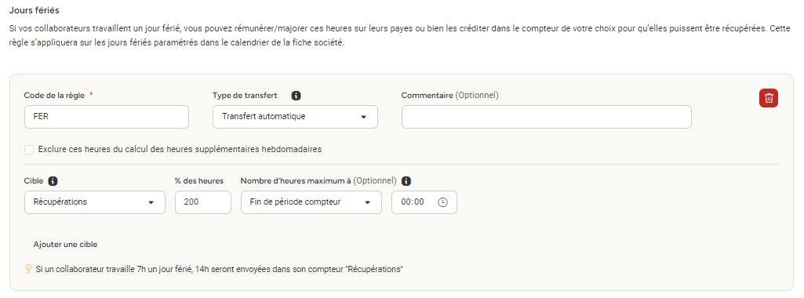This screenshot has height=298, width=804.
Task: Open the Fin de période compteur dropdown
Action: click(x=311, y=202)
